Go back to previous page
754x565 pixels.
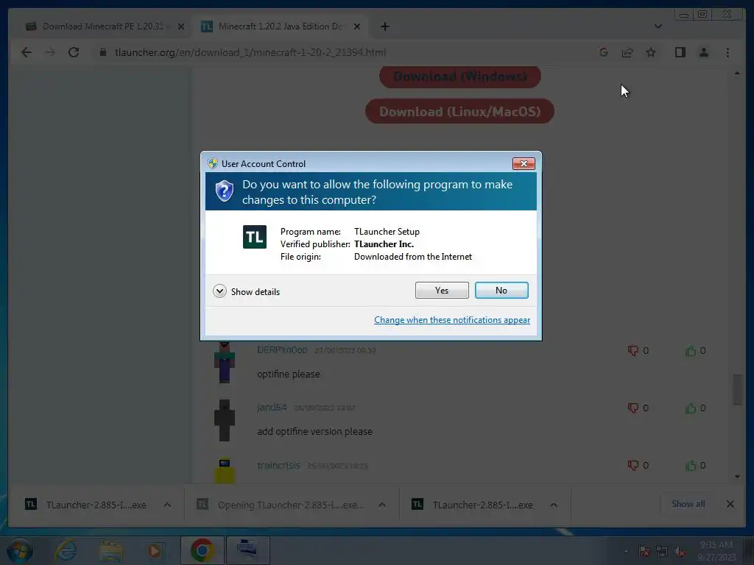coord(27,52)
